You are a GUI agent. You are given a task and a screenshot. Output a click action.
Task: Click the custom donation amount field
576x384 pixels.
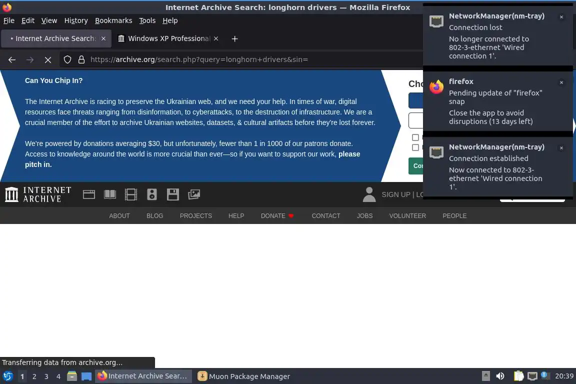[x=416, y=120]
